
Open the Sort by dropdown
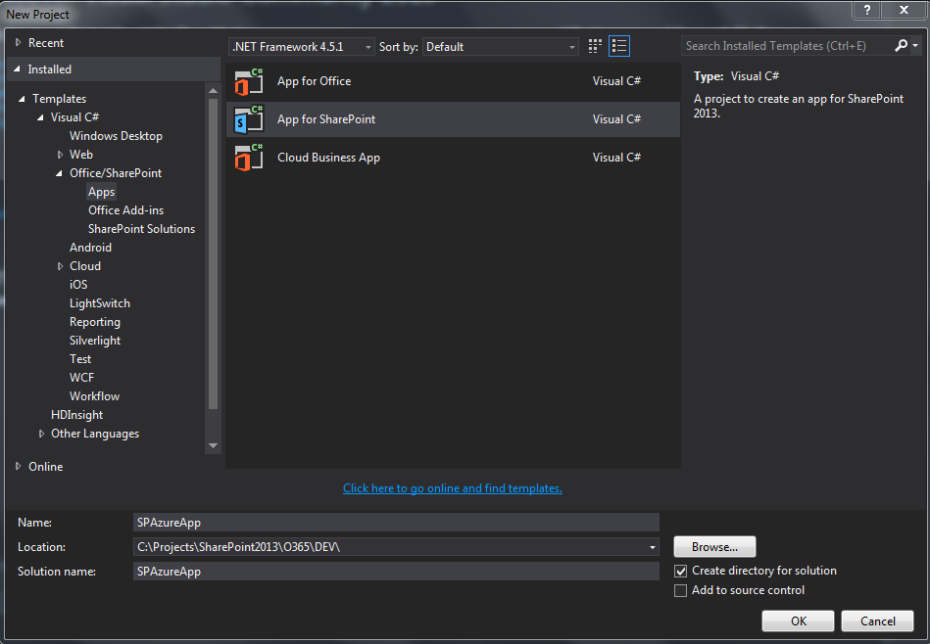571,46
